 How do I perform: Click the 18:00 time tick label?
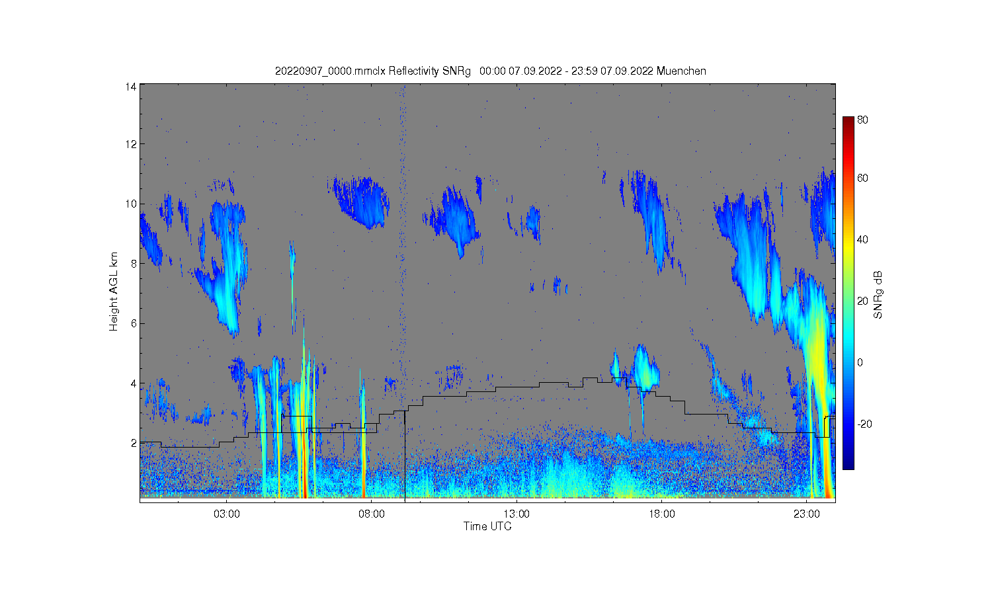point(661,514)
